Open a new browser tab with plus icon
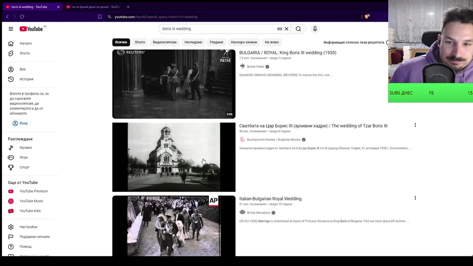 click(128, 7)
